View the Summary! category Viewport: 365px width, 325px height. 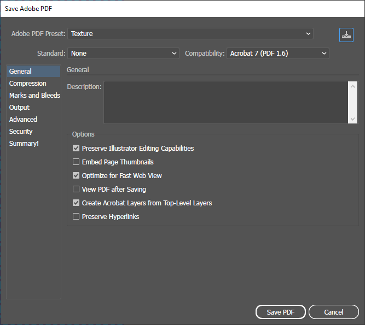coord(33,144)
